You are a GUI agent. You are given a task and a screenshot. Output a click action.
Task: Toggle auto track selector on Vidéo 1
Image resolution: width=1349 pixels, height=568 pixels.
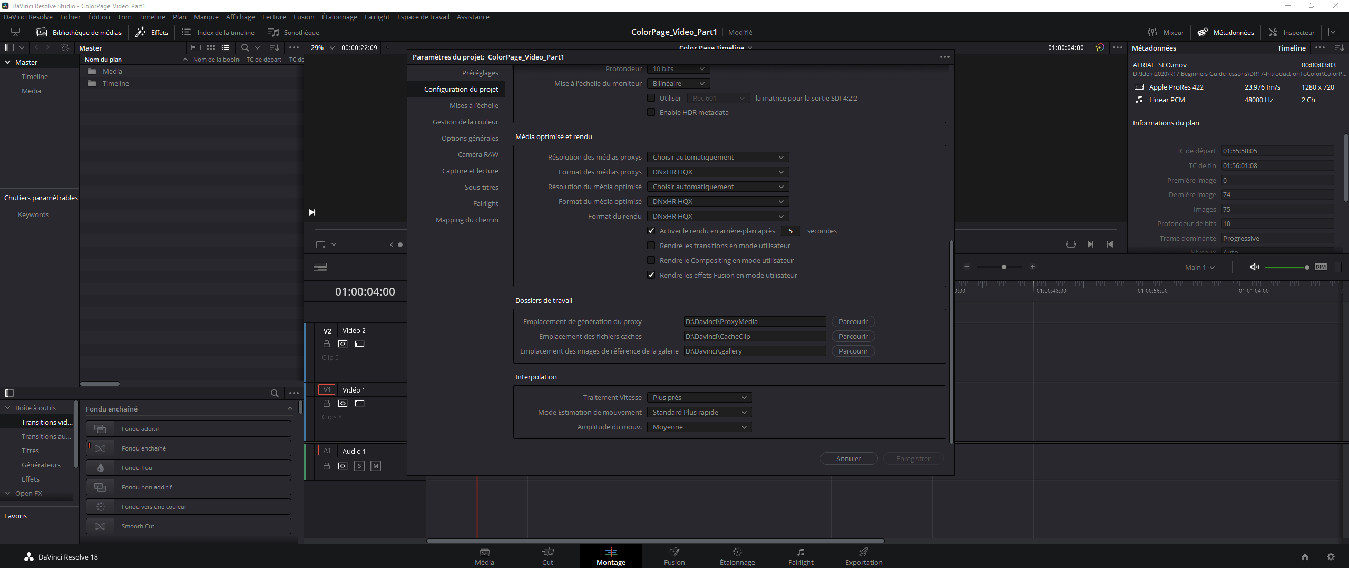click(343, 403)
